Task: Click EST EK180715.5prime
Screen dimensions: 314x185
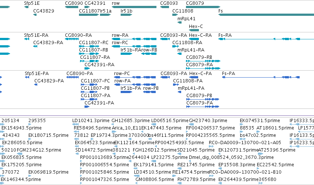Action: (x=48, y=135)
